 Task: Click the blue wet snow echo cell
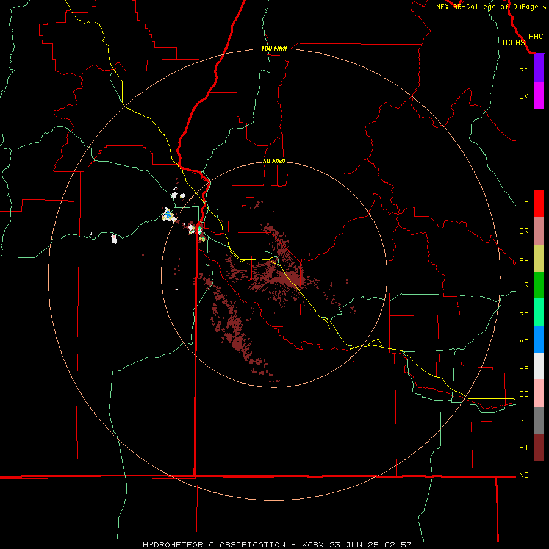[170, 216]
